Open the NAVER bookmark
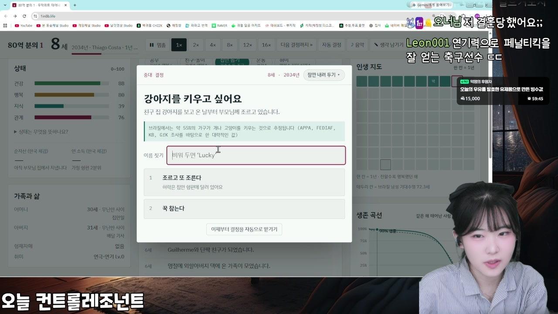 pyautogui.click(x=219, y=26)
